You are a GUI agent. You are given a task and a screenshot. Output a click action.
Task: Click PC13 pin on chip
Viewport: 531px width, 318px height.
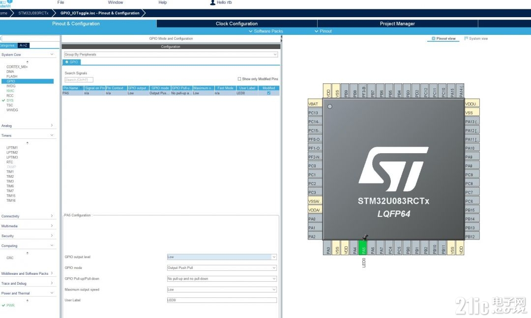point(315,113)
